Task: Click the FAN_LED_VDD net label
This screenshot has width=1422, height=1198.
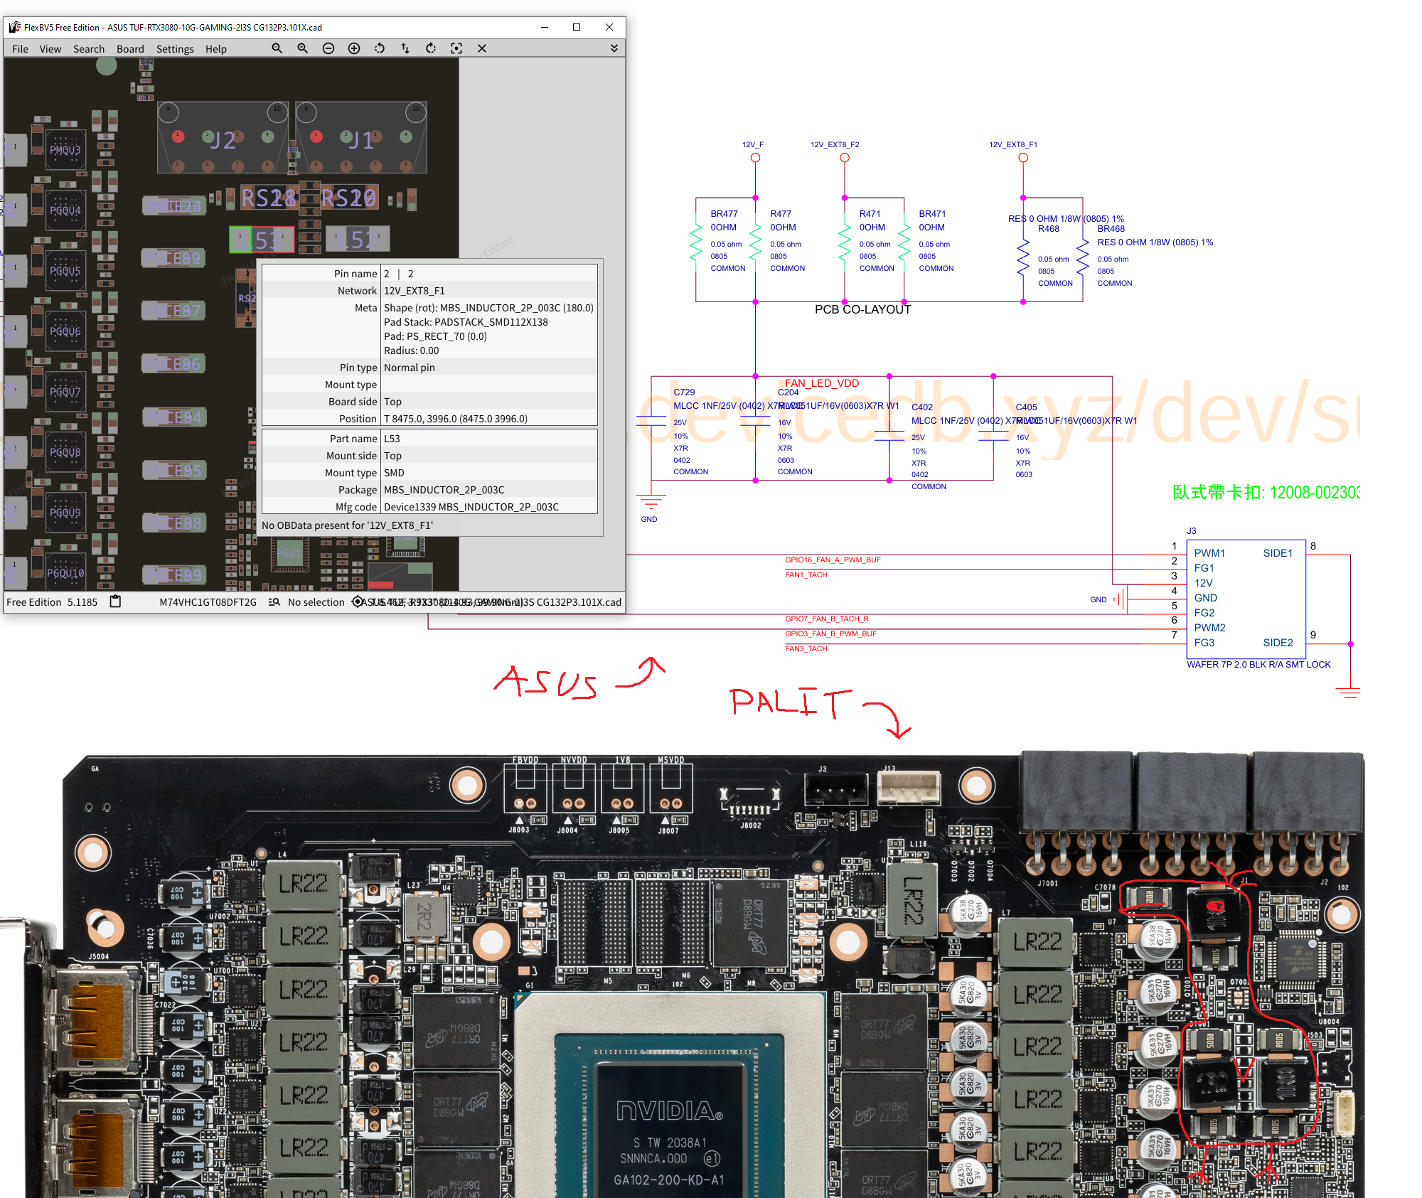Action: tap(823, 383)
